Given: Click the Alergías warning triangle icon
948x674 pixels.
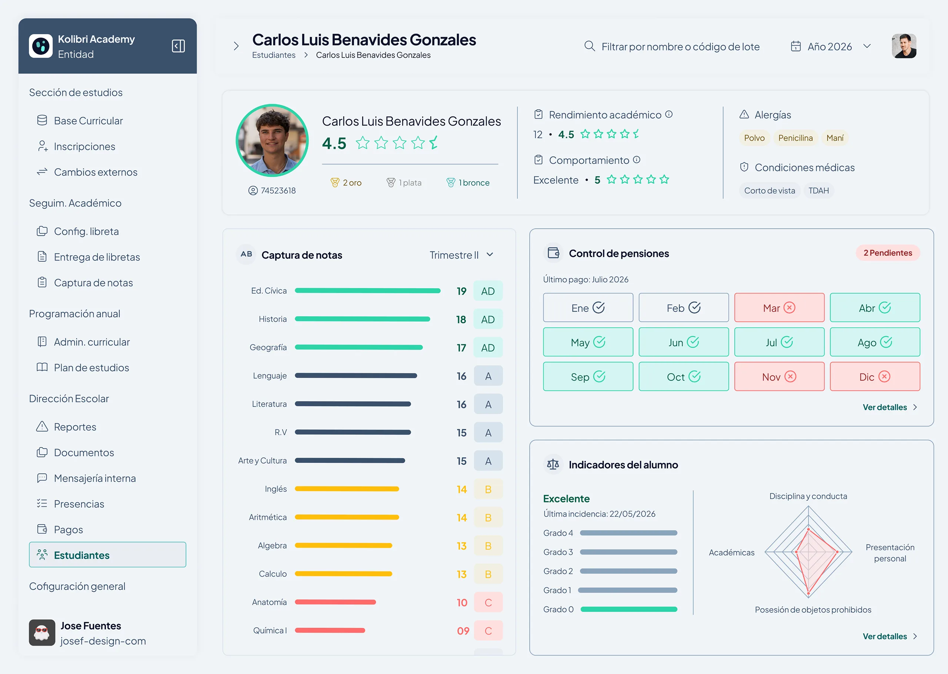Looking at the screenshot, I should click(744, 114).
